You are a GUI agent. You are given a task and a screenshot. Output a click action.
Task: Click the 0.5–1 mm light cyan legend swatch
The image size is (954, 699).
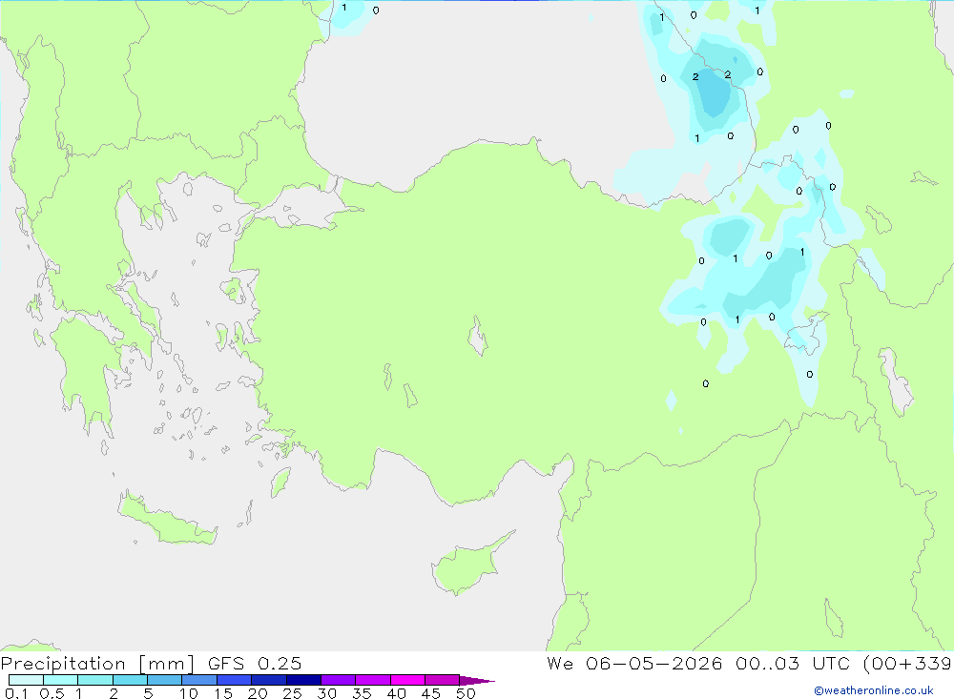coord(61,680)
